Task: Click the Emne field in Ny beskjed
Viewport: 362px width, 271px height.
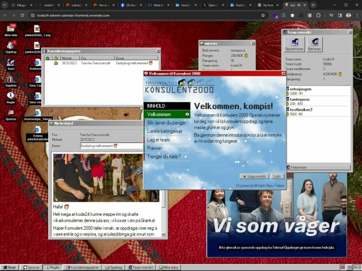Action: (111, 146)
